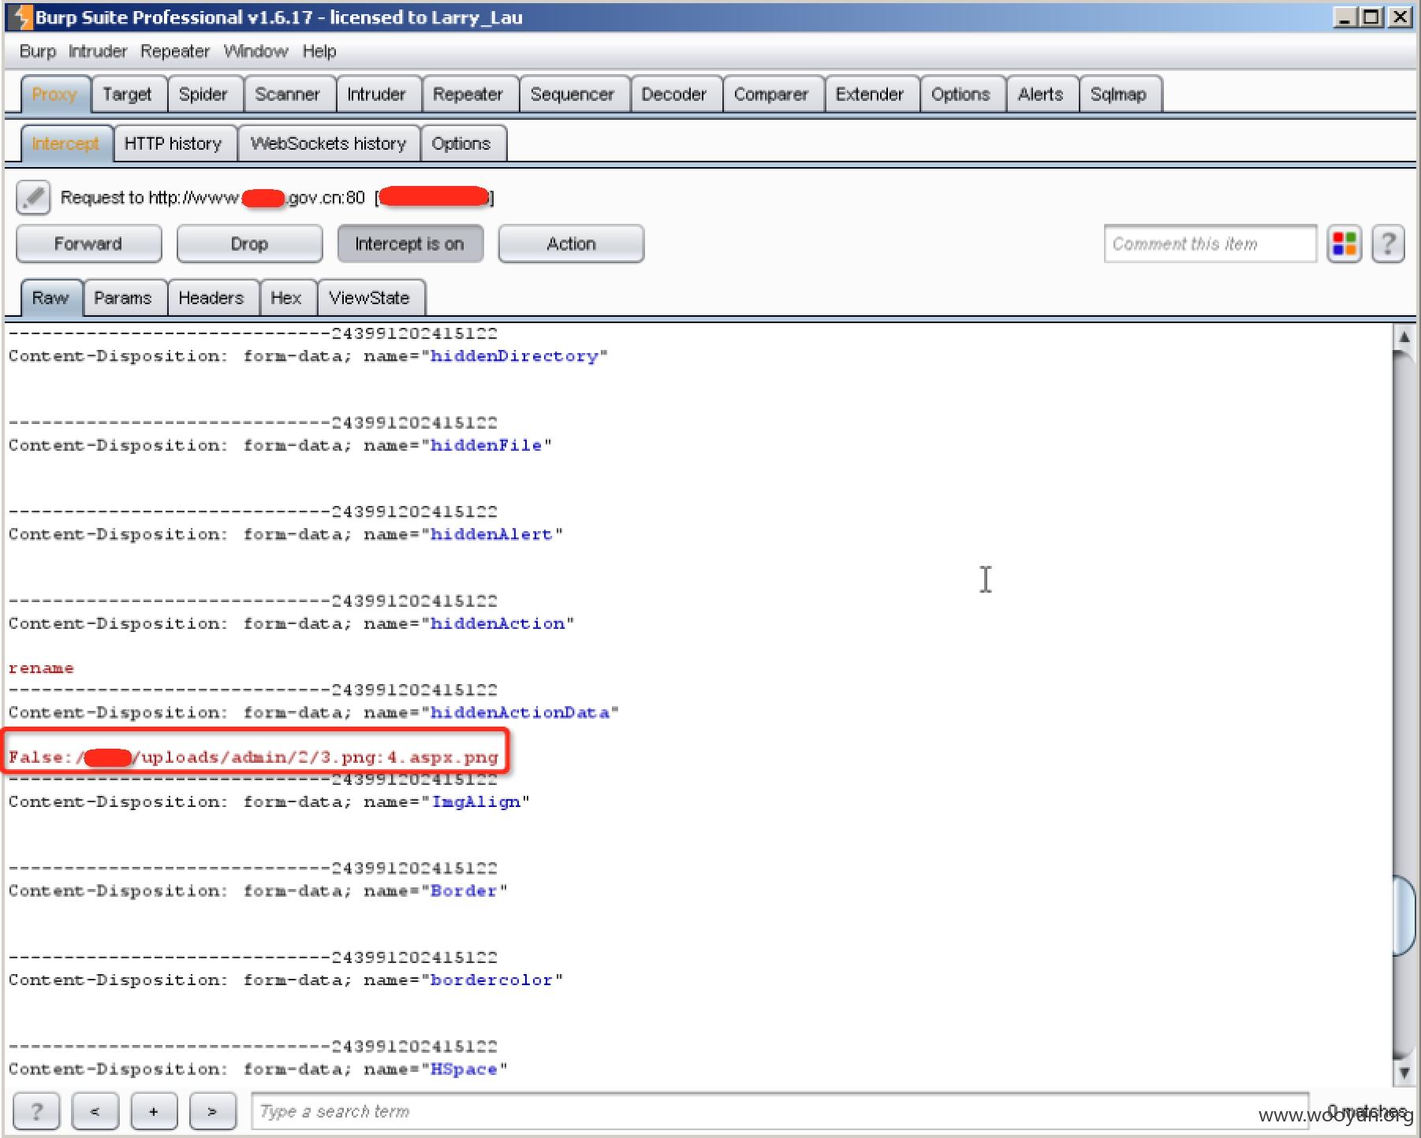Open the highlight color picker icon
This screenshot has width=1421, height=1138.
point(1344,244)
